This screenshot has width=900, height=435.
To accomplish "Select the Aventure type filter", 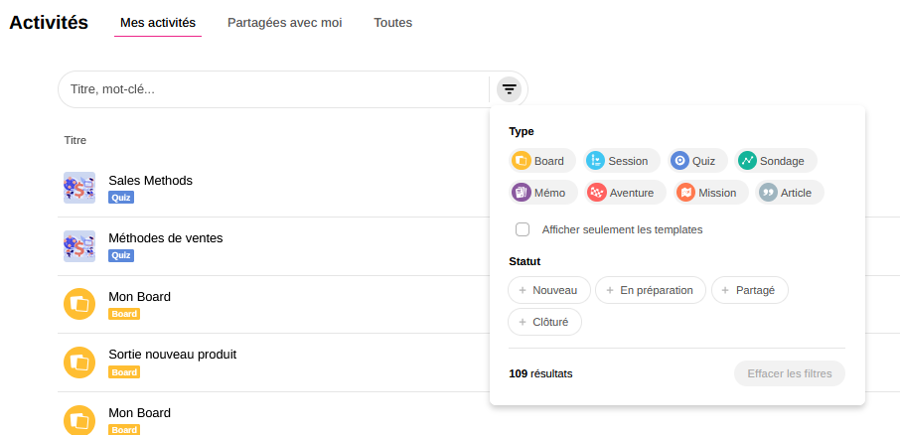I will pos(624,193).
